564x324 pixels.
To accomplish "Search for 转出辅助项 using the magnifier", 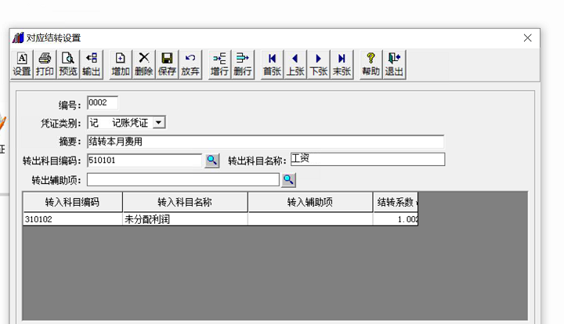I will [x=288, y=179].
